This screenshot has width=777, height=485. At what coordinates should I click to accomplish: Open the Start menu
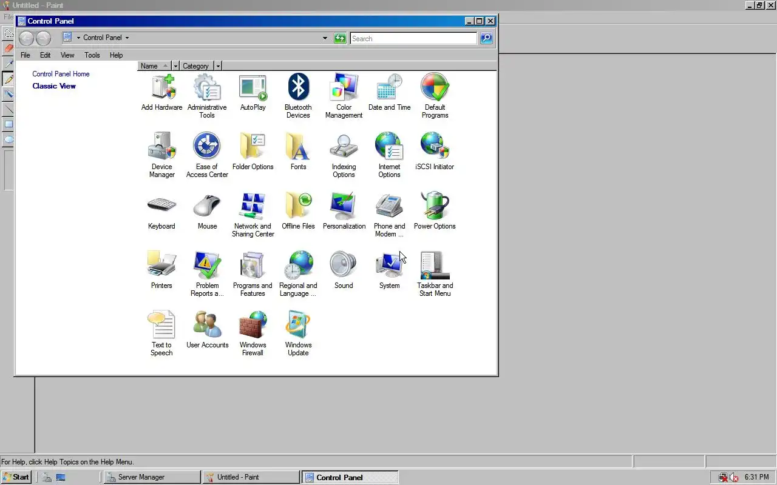pyautogui.click(x=16, y=477)
